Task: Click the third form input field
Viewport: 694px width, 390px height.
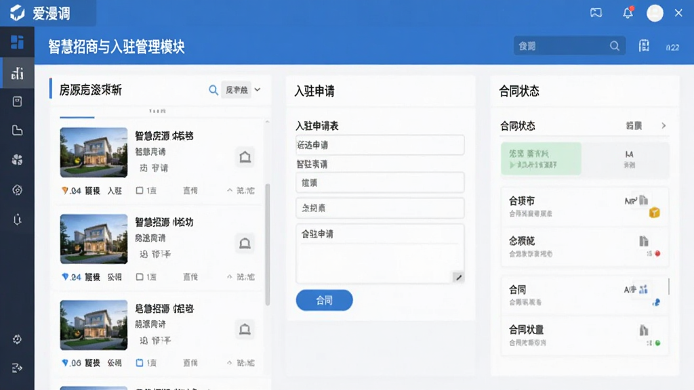Action: tap(380, 208)
